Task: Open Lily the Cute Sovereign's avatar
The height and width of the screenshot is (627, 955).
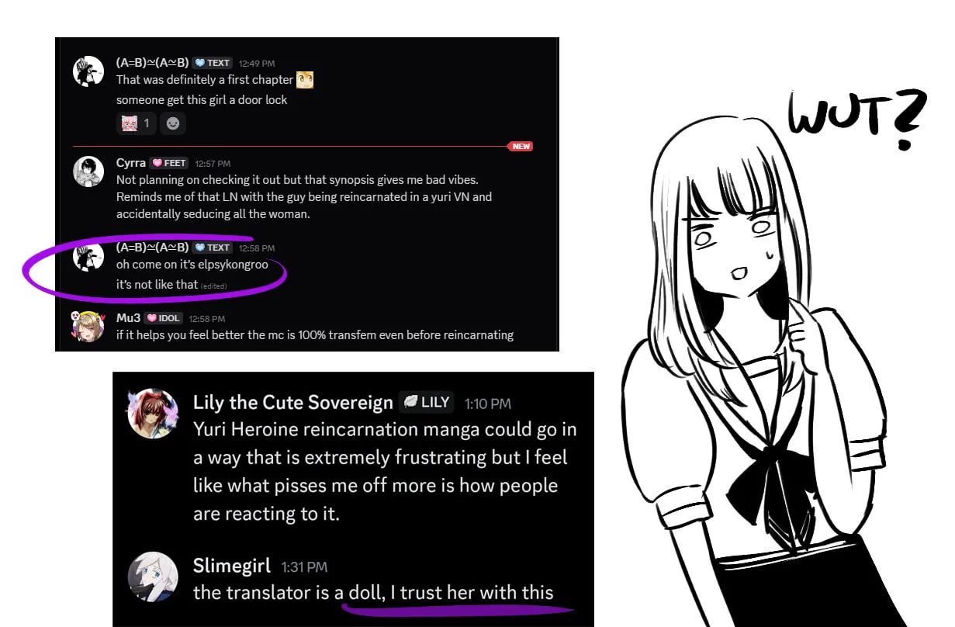Action: click(153, 414)
